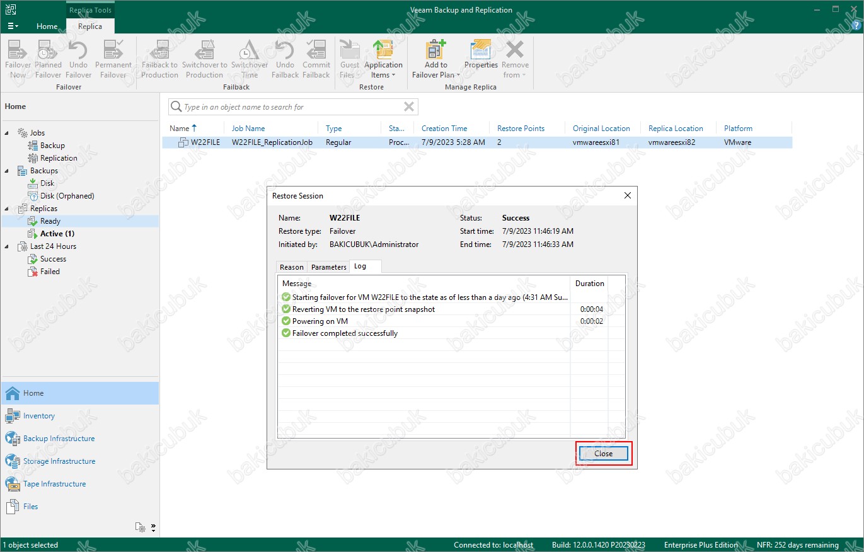Switch to the Parameters tab
The width and height of the screenshot is (864, 552).
tap(328, 267)
